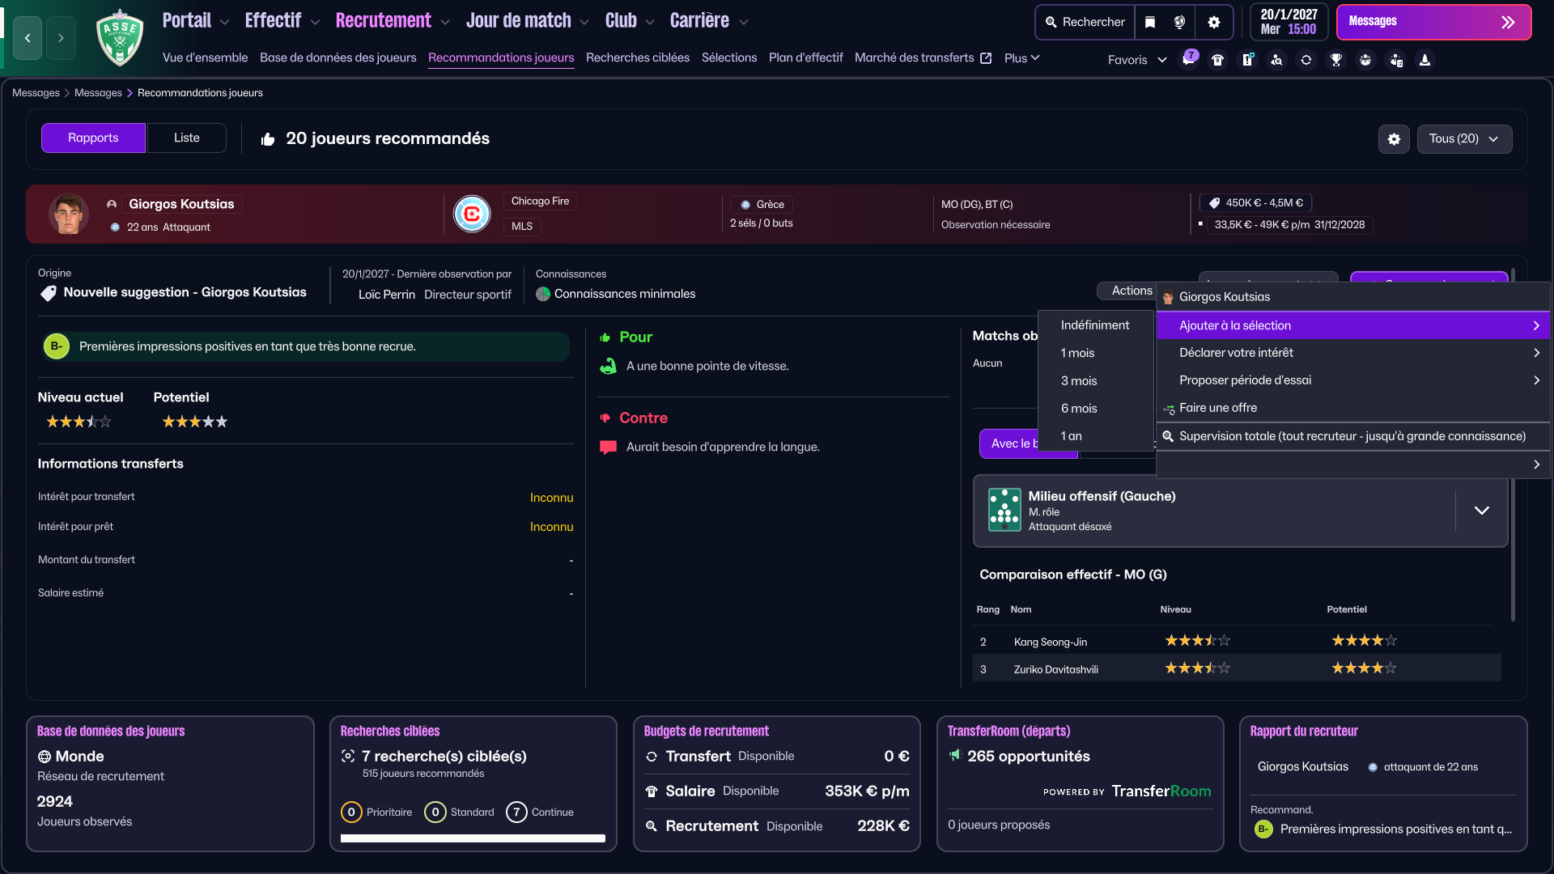The image size is (1554, 874).
Task: Switch to the Liste view
Action: (x=186, y=138)
